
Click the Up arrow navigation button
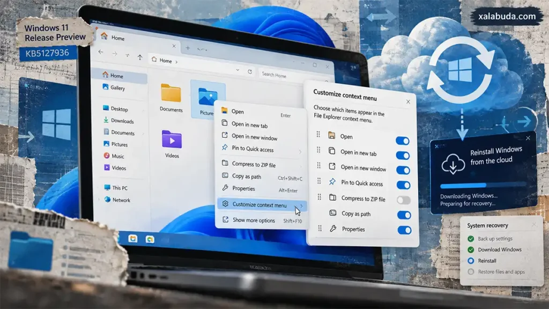pyautogui.click(x=140, y=57)
